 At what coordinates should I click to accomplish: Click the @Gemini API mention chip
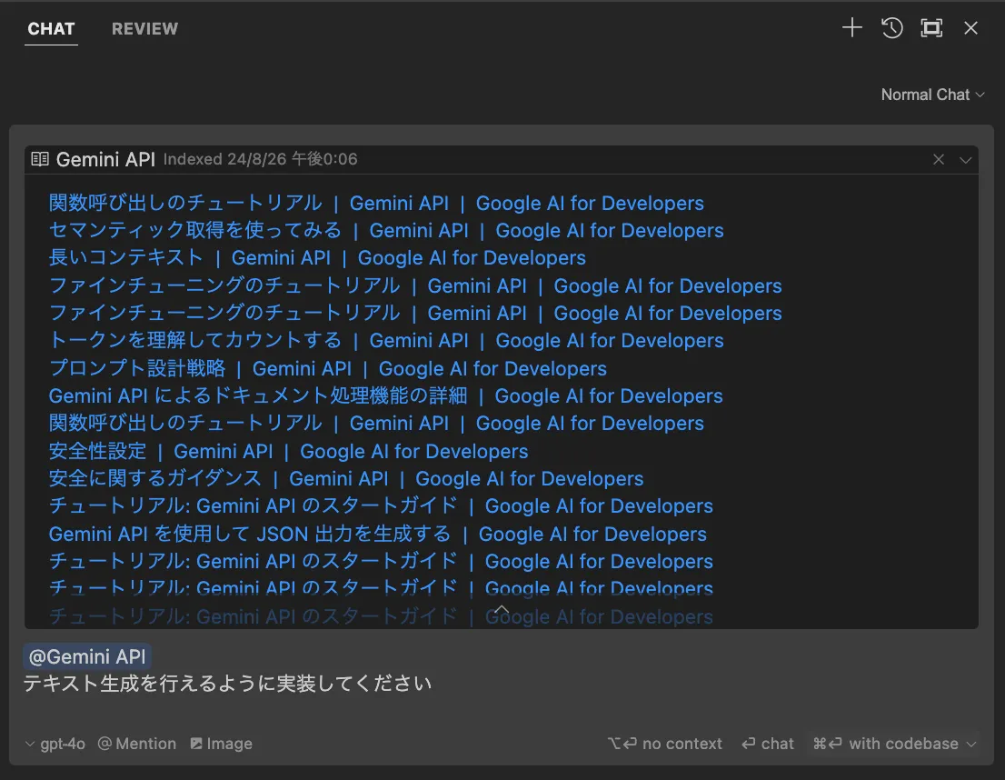87,657
